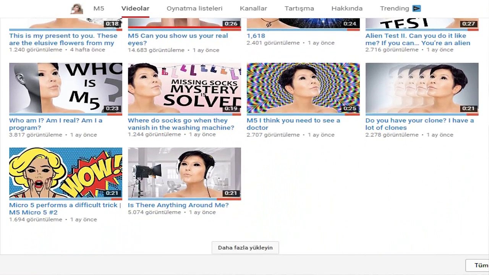
Task: Play the top thumbnail with 0:18 duration
Action: pos(66,23)
